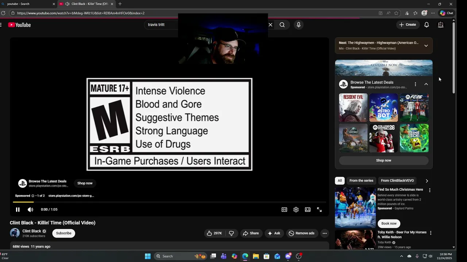Open Copilot Chat button

coord(447,13)
